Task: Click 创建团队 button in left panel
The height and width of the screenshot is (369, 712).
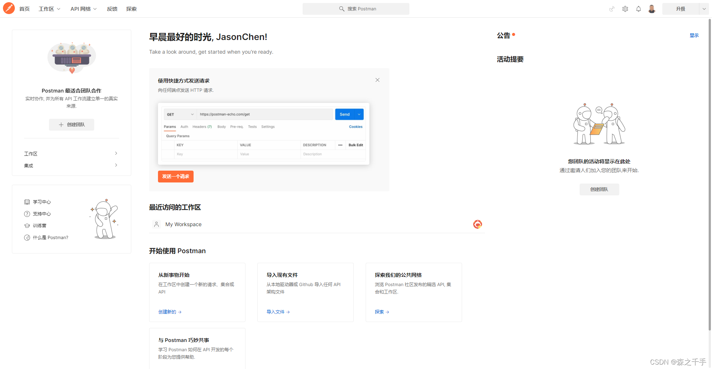Action: pyautogui.click(x=72, y=125)
